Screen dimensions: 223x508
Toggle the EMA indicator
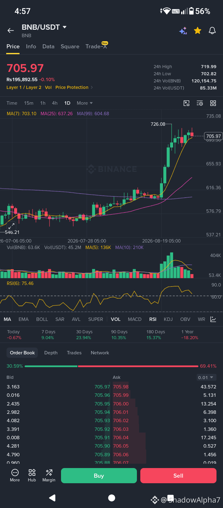(x=24, y=319)
